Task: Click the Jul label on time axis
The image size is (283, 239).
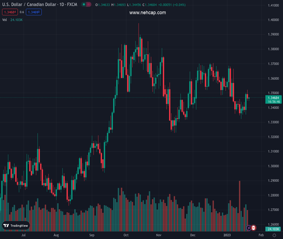Action: pyautogui.click(x=24, y=235)
